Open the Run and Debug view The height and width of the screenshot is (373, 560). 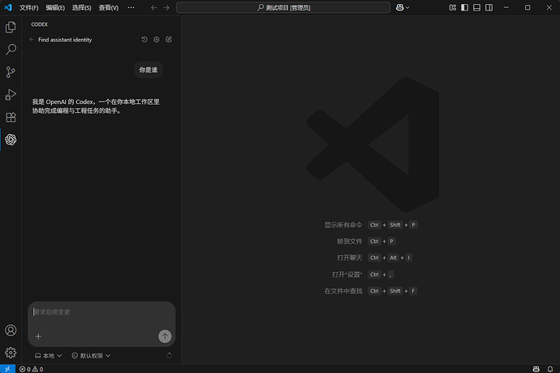[x=11, y=94]
